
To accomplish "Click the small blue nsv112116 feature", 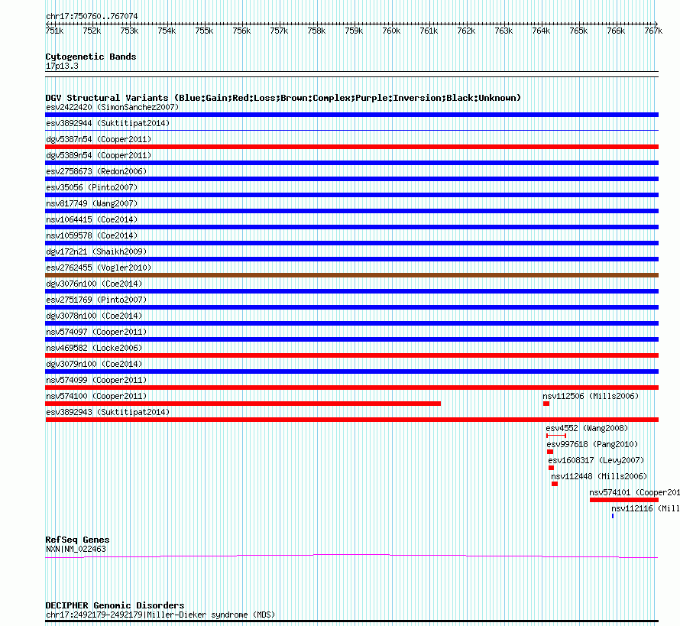I will (612, 516).
